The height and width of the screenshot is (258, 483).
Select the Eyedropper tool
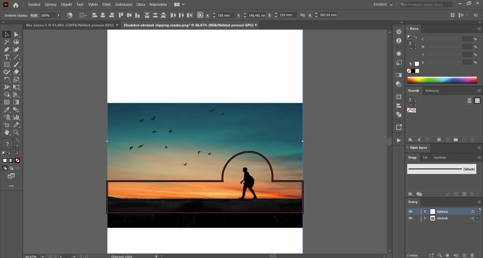(7, 110)
